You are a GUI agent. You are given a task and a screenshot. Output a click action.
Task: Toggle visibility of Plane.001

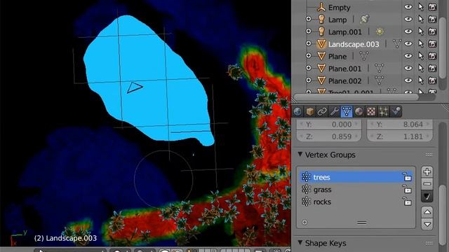pos(408,69)
